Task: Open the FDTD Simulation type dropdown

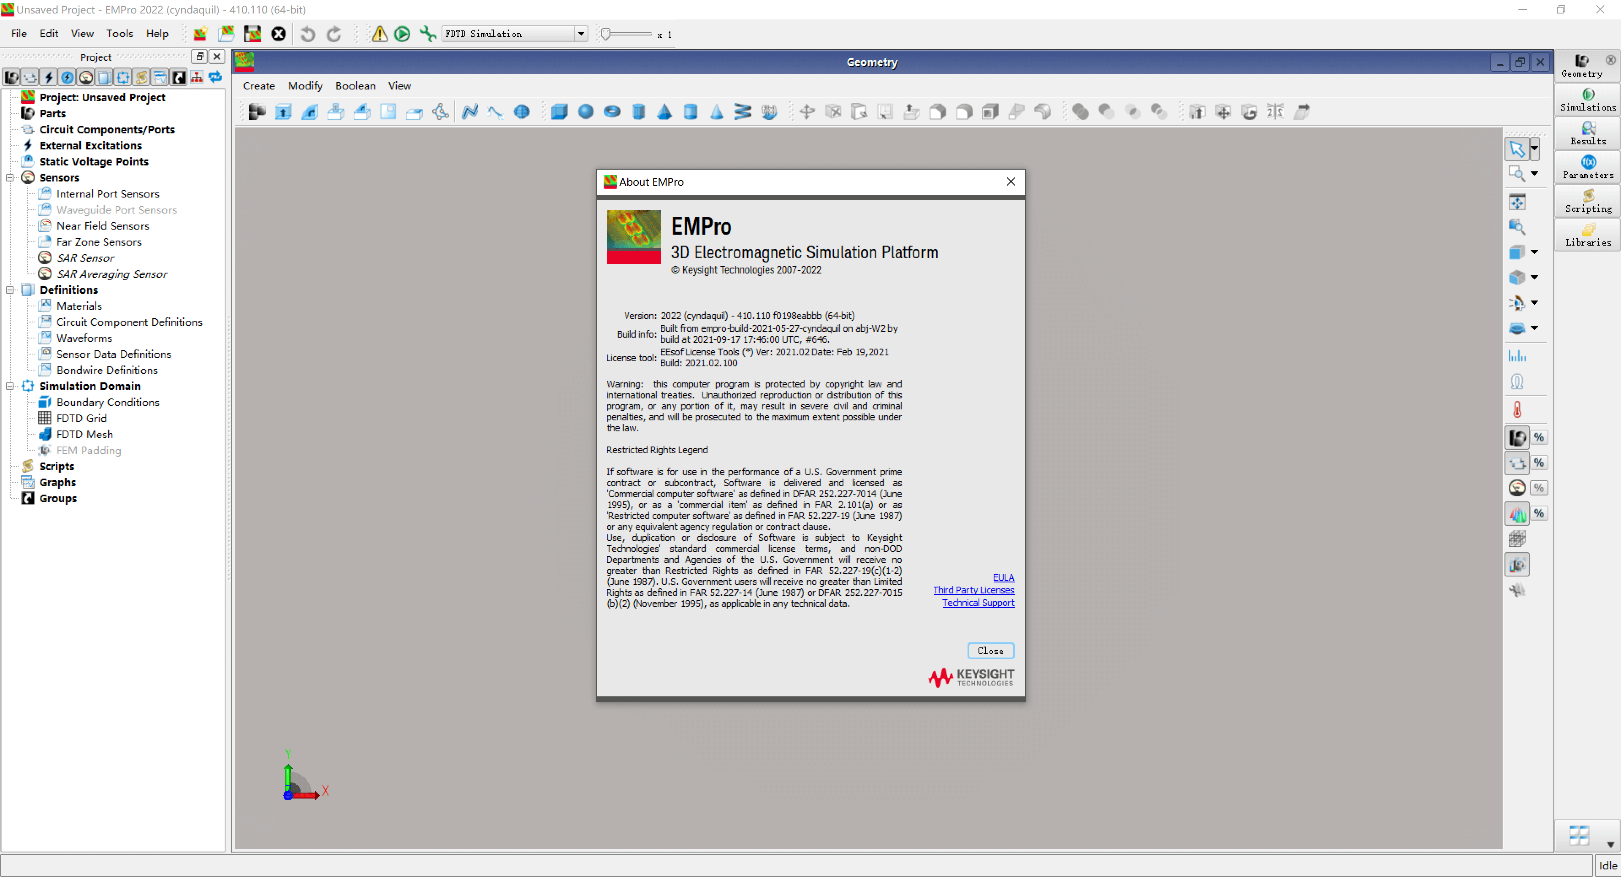Action: [580, 33]
